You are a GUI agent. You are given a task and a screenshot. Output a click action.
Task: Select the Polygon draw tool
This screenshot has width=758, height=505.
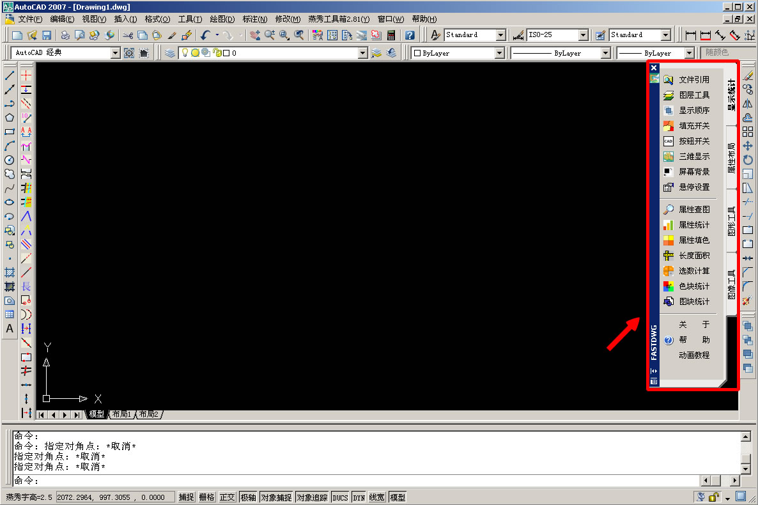point(10,118)
